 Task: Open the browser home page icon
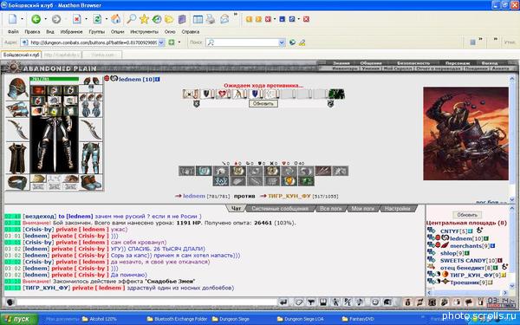tap(116, 19)
